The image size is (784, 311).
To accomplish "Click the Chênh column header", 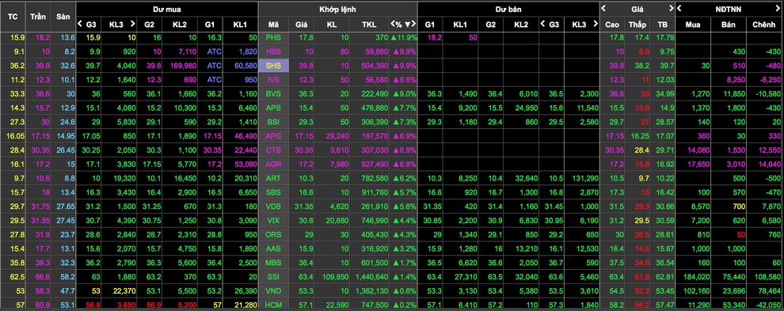I will pos(763,24).
